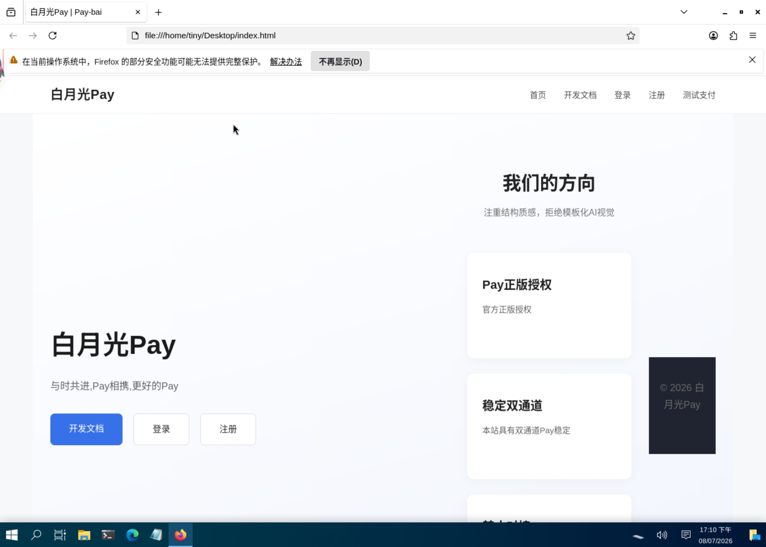
Task: Focus the address bar URL field
Action: pos(383,36)
